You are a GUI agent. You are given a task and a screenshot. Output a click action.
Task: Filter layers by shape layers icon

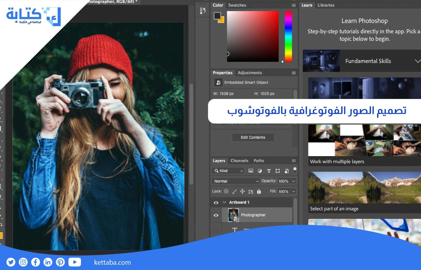tap(278, 171)
